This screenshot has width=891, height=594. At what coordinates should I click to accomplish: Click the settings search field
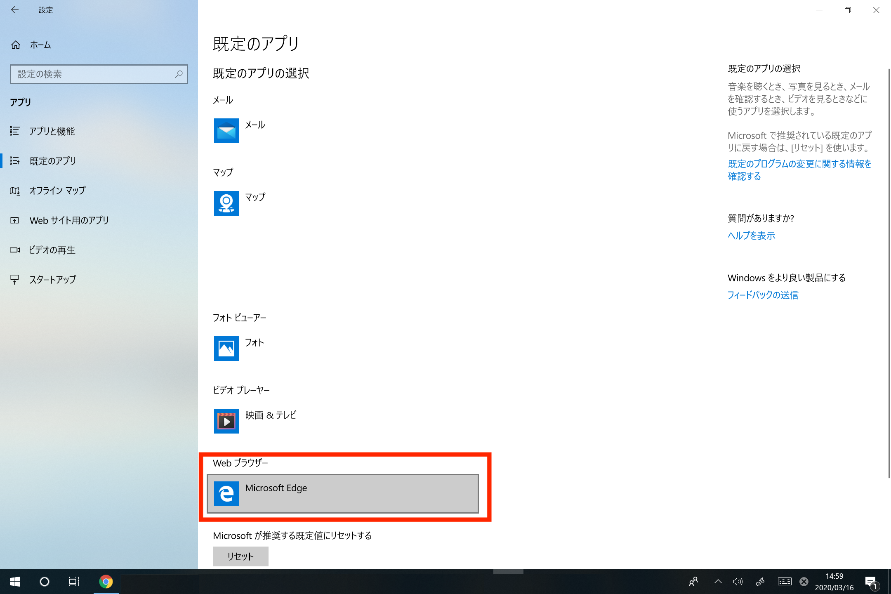(x=93, y=74)
